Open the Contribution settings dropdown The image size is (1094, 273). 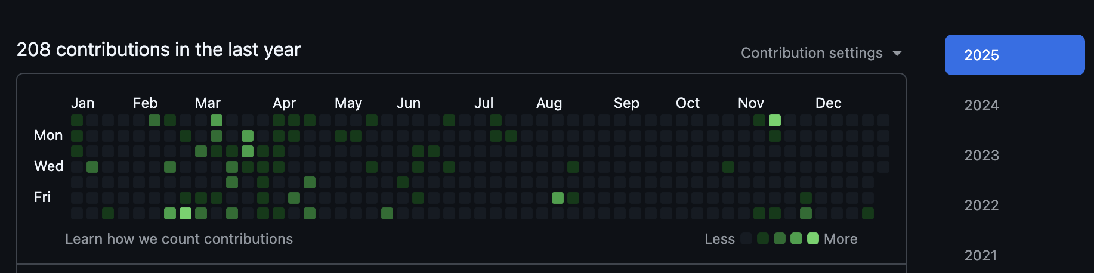coord(821,53)
